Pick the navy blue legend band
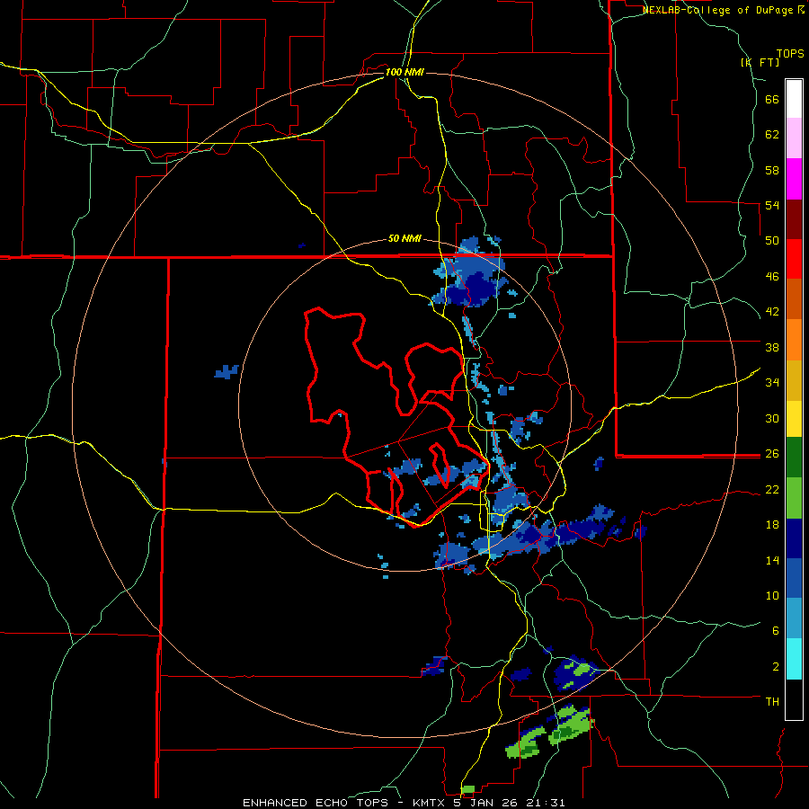 (794, 538)
